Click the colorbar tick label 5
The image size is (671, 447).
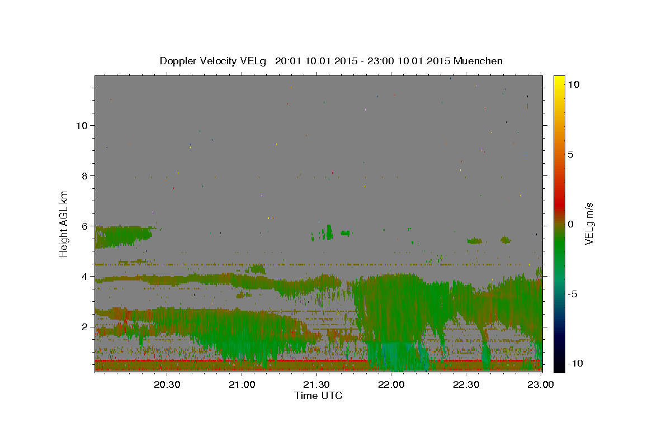571,154
